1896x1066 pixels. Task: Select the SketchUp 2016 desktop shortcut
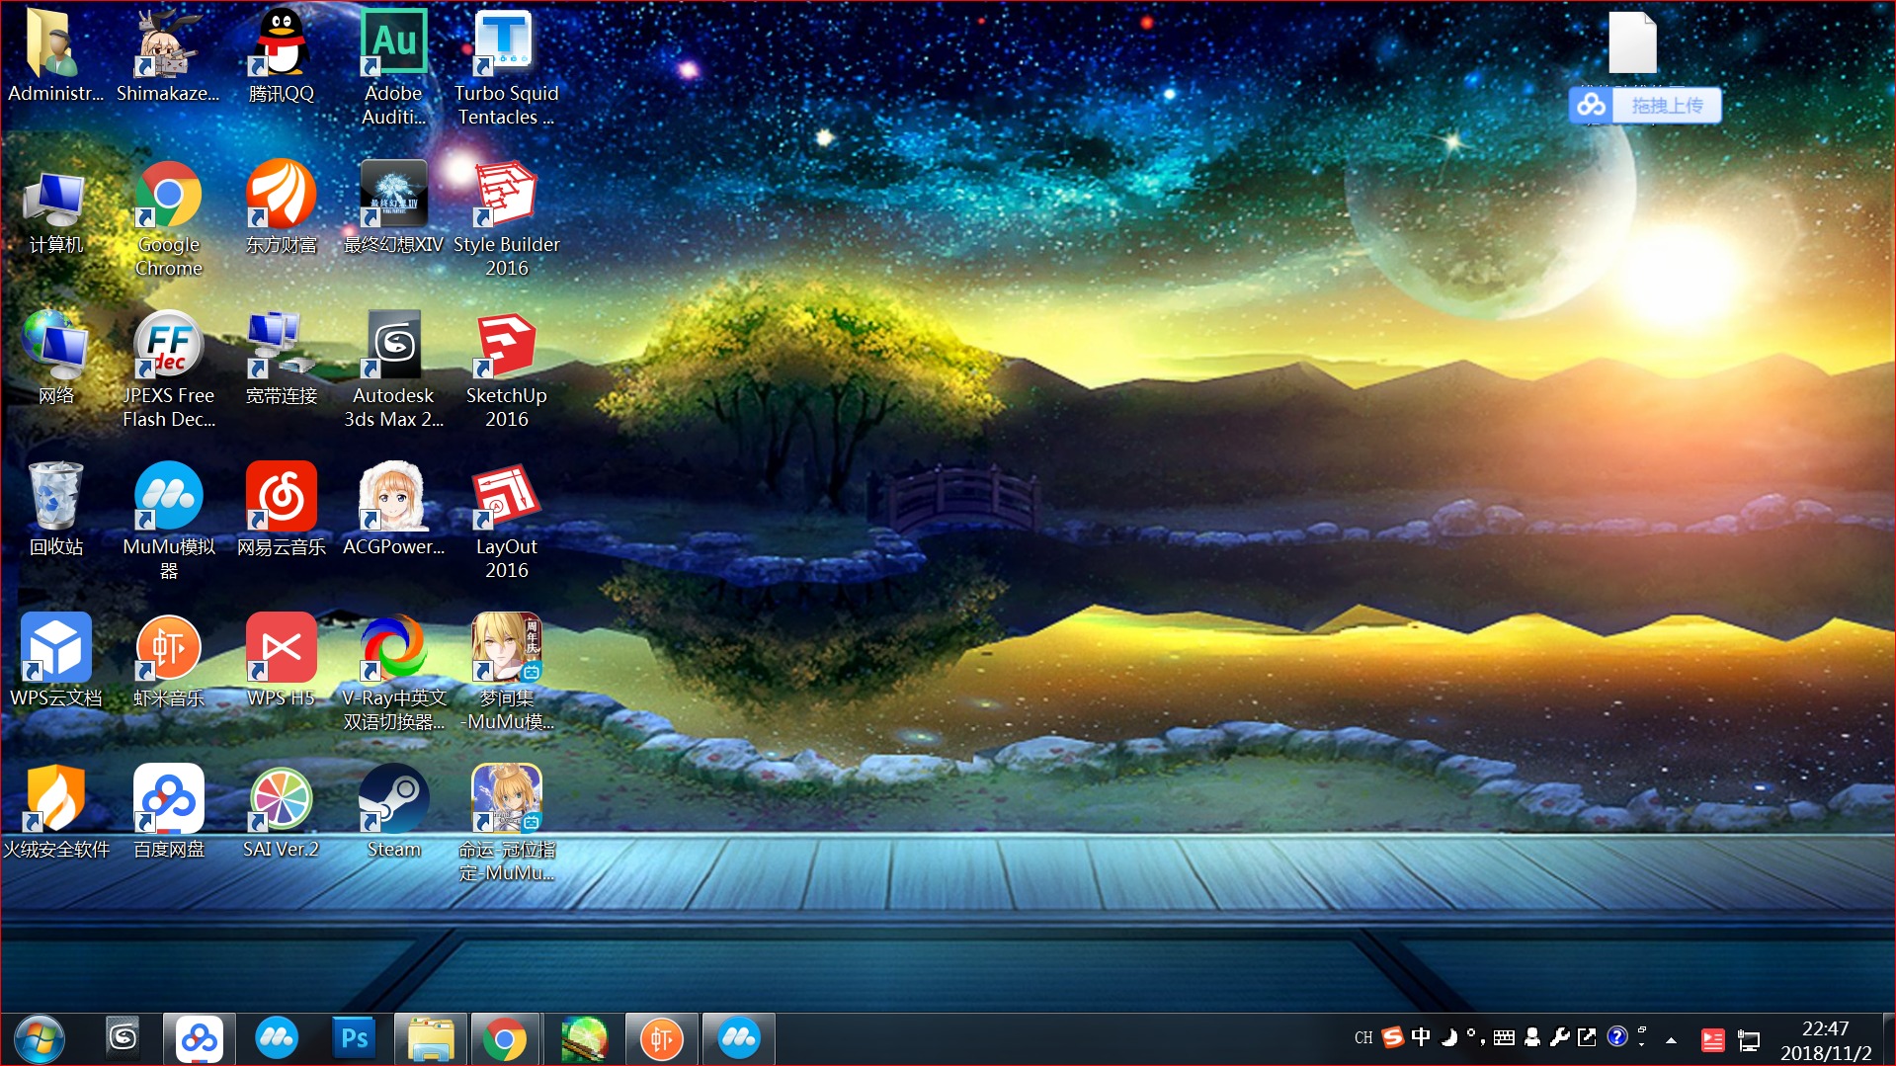[x=506, y=369]
